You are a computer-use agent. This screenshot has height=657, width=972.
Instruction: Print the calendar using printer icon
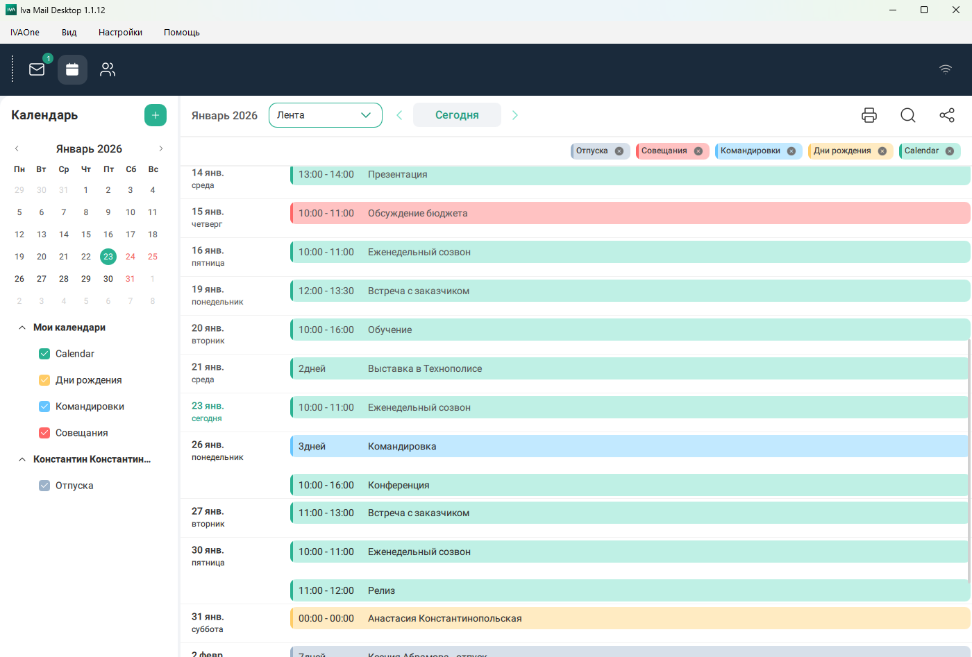pyautogui.click(x=869, y=115)
